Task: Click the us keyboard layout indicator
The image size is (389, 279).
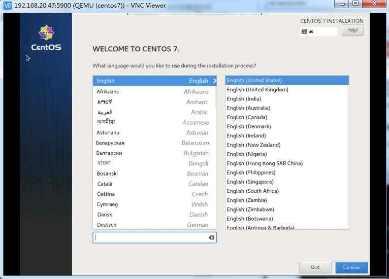Action: click(319, 31)
